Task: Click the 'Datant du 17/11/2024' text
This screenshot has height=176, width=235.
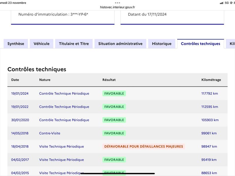Action: click(147, 14)
